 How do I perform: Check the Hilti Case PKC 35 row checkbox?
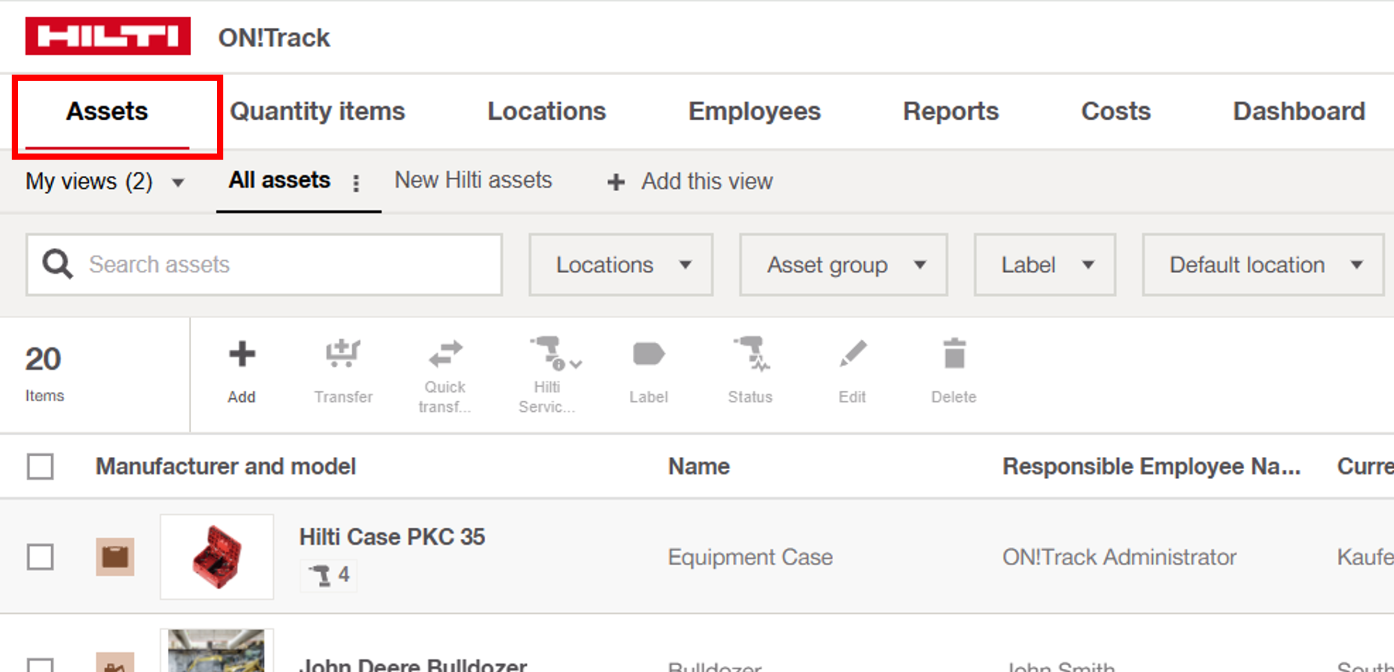click(40, 557)
